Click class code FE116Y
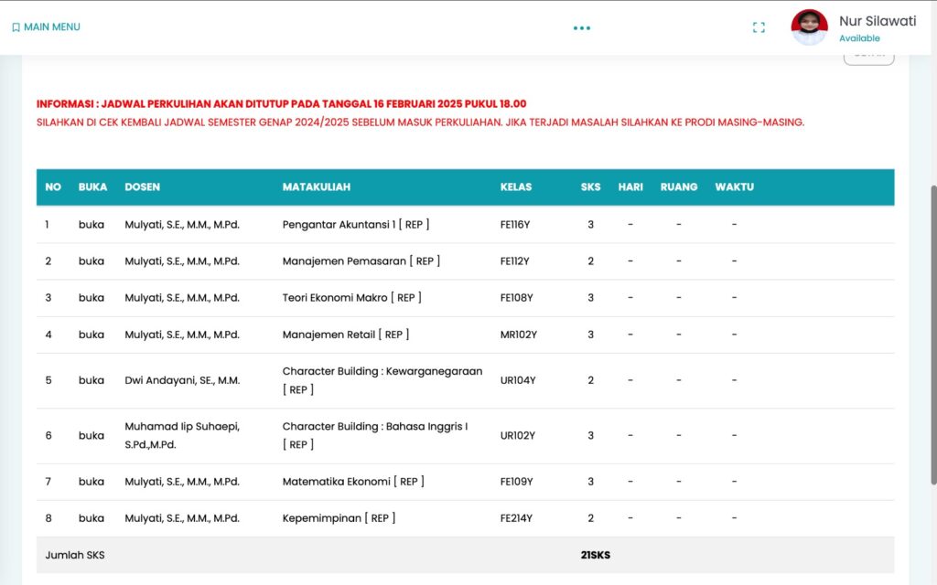Image resolution: width=937 pixels, height=585 pixels. pos(515,225)
